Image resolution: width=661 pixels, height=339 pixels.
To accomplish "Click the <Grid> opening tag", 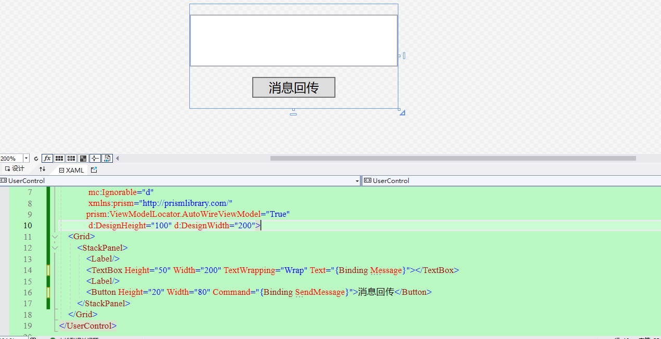I will pos(82,237).
